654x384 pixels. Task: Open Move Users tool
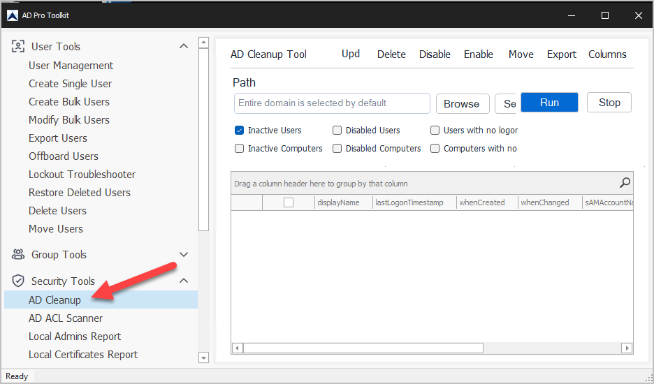(55, 228)
